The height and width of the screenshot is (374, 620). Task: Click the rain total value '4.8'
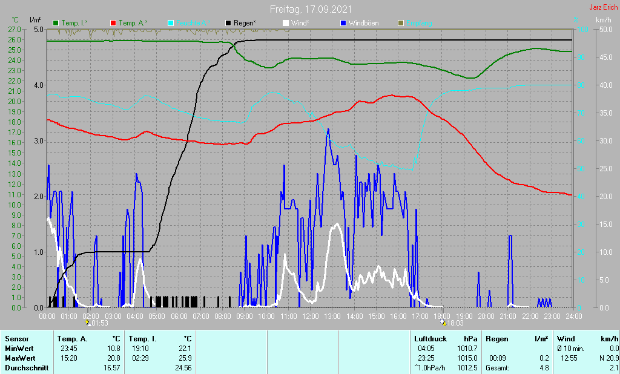click(x=544, y=368)
